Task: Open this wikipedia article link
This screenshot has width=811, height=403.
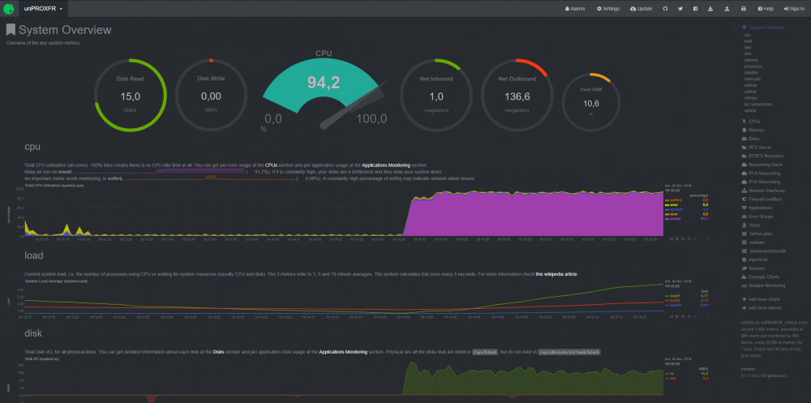Action: pos(556,274)
